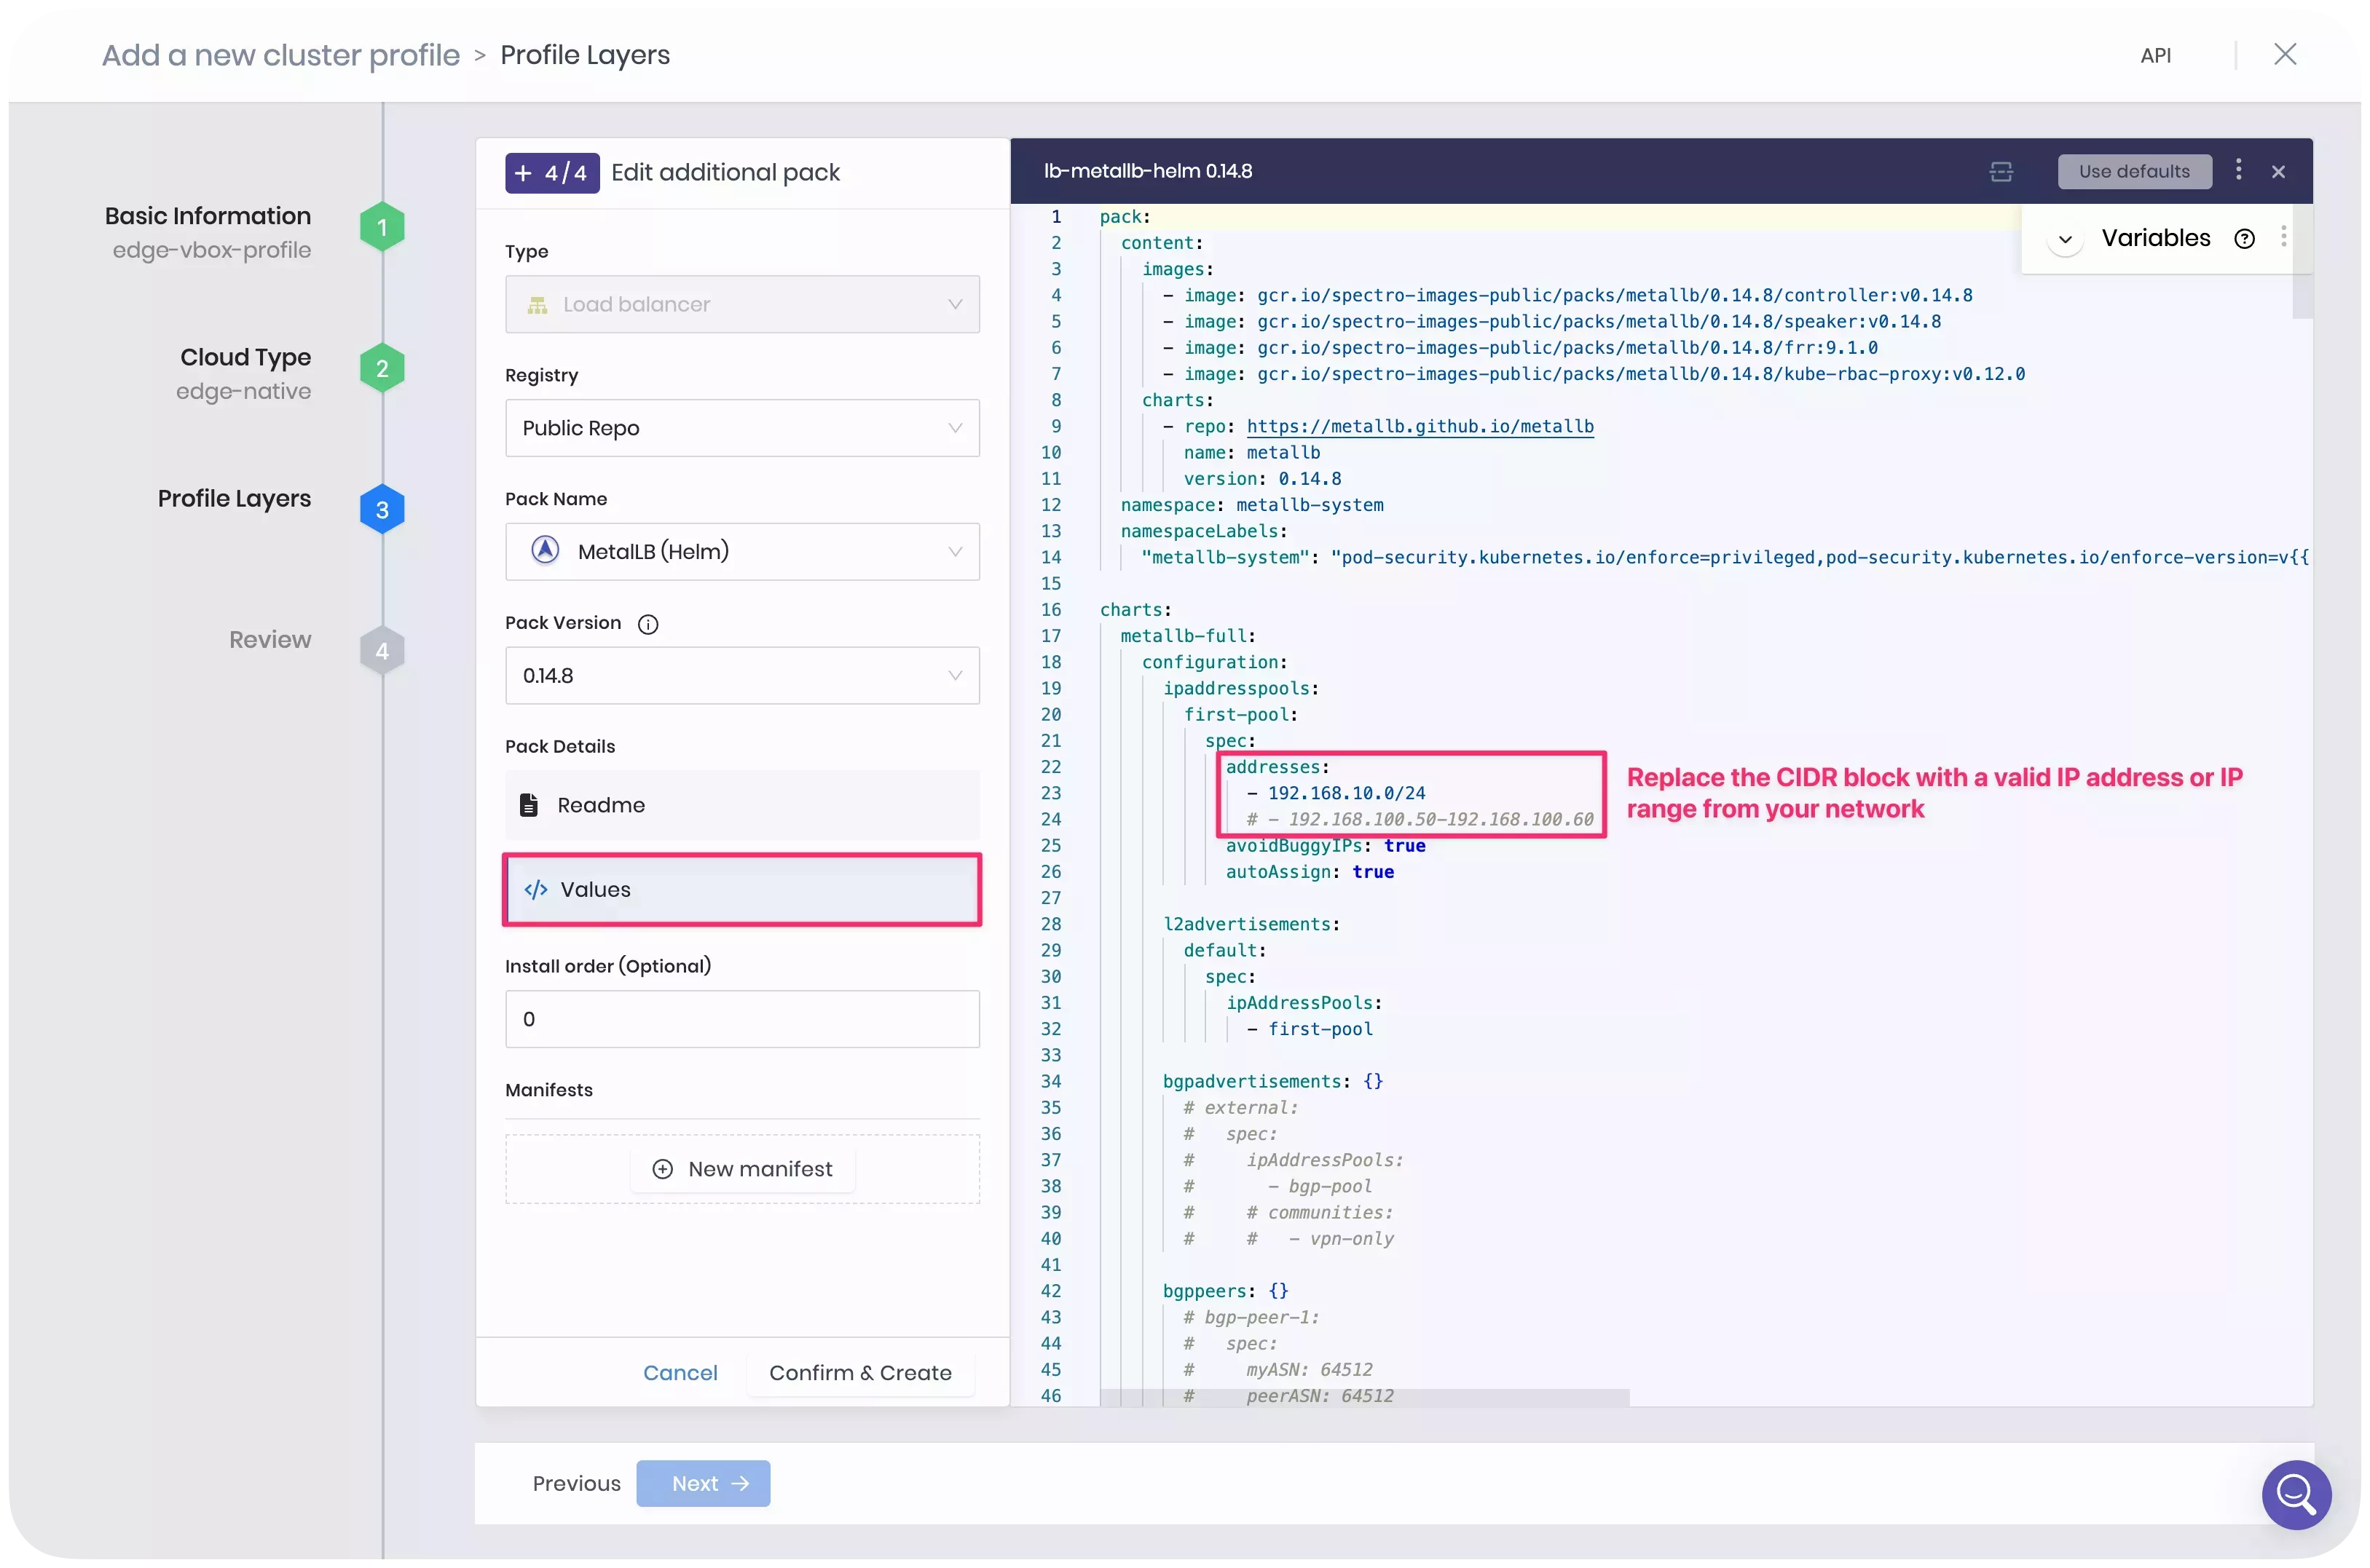Go back to the Basic Information step
The image size is (2370, 1568).
pos(381,226)
